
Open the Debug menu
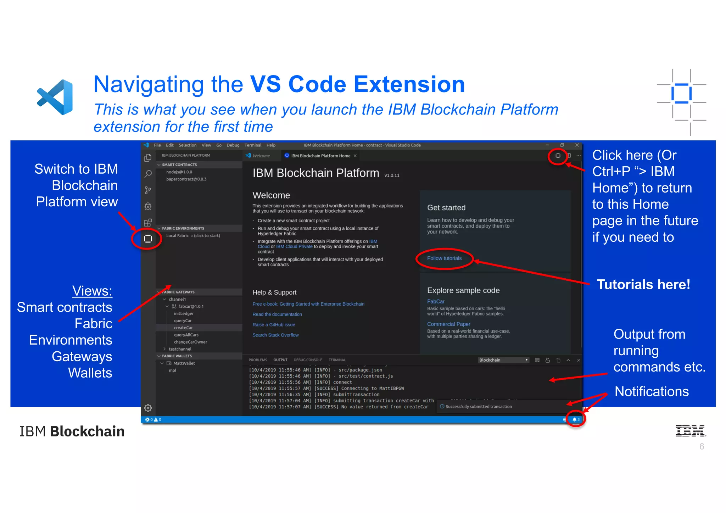(233, 145)
